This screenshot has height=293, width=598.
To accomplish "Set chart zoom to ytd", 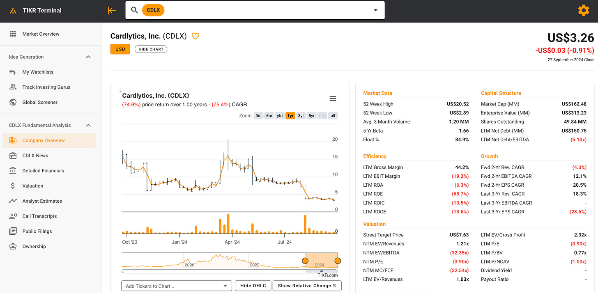I will (x=280, y=116).
